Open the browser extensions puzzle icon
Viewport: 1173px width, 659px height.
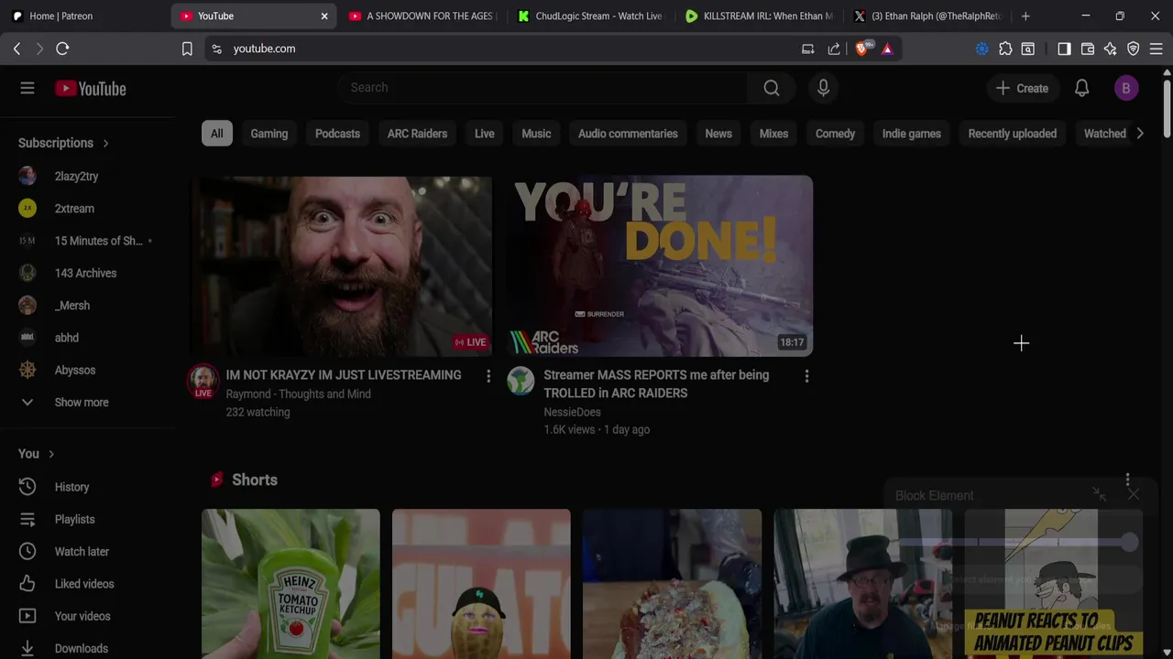click(x=1005, y=49)
